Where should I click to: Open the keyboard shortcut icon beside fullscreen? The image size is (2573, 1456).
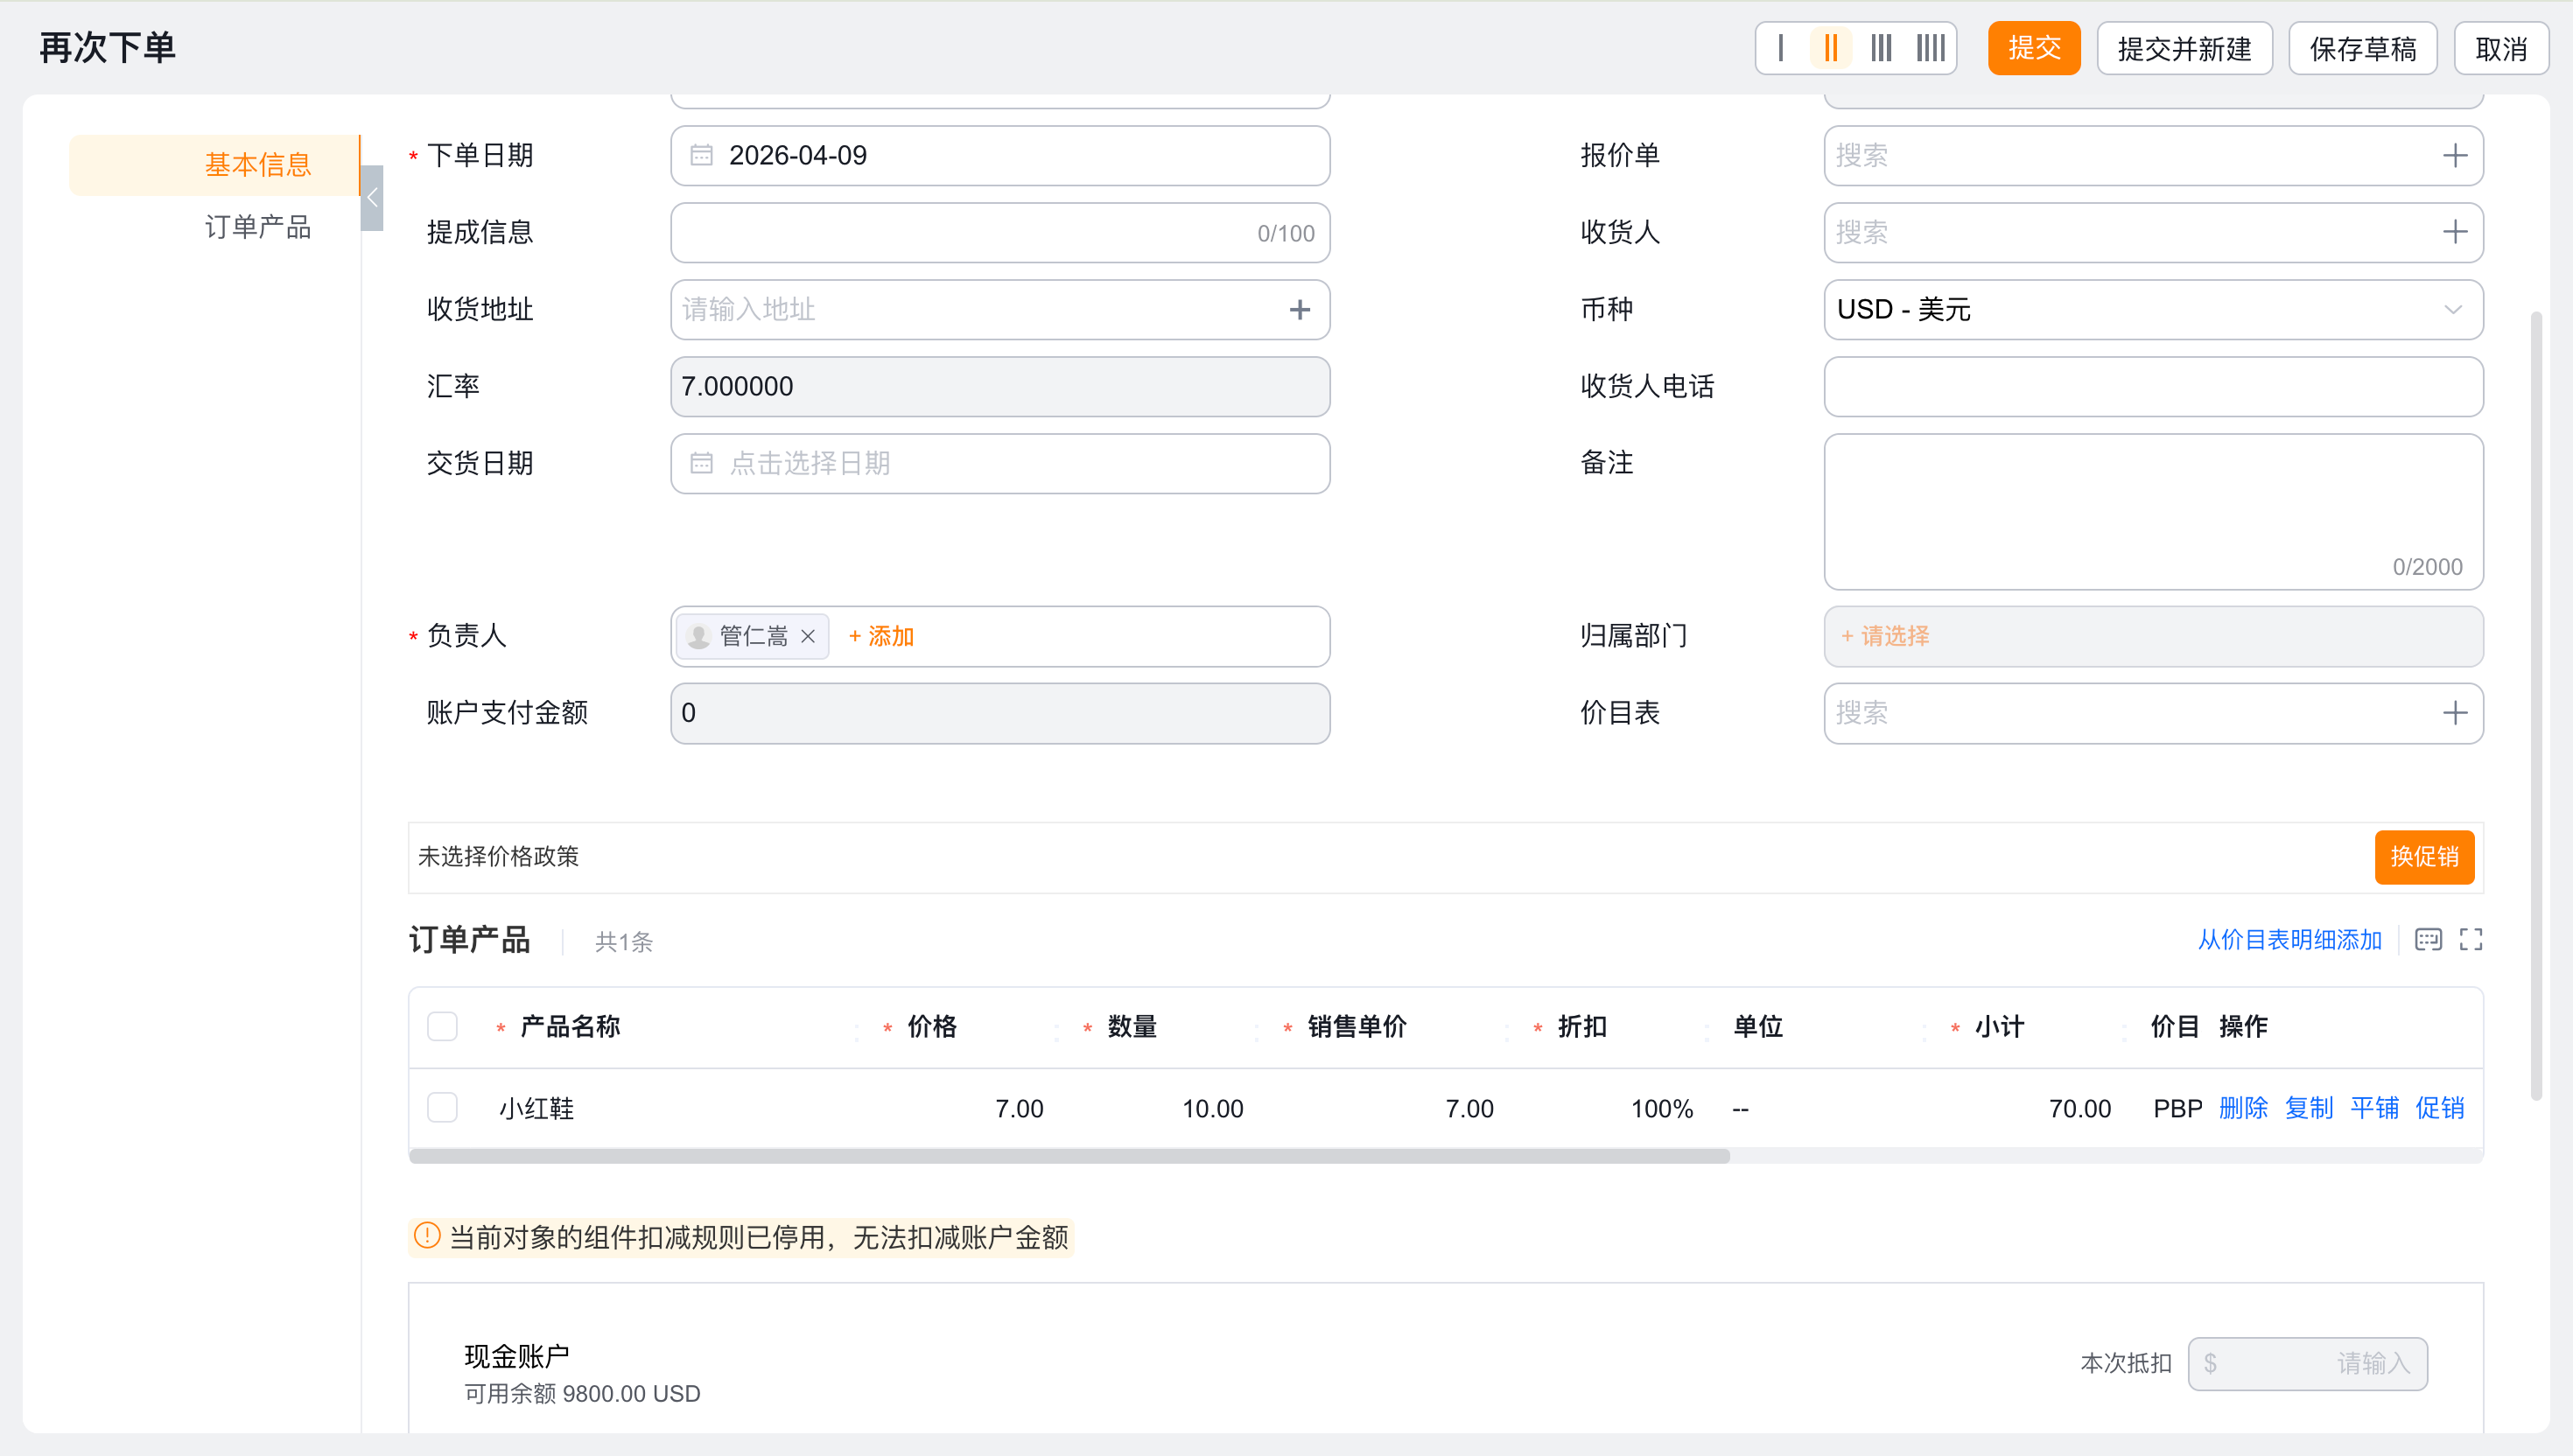point(2428,940)
